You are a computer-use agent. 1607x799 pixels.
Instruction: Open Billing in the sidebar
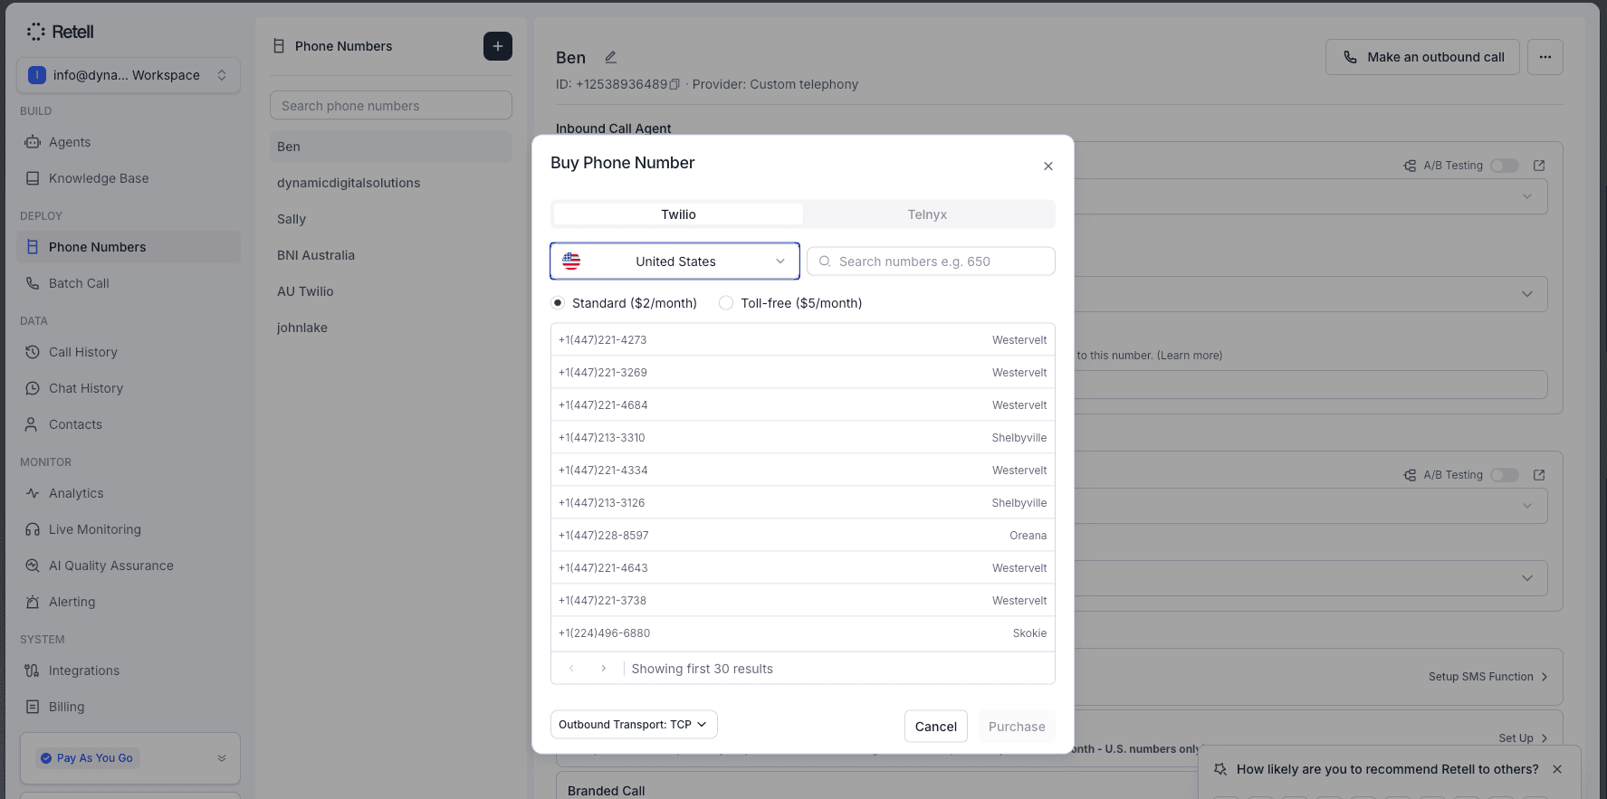click(x=129, y=707)
